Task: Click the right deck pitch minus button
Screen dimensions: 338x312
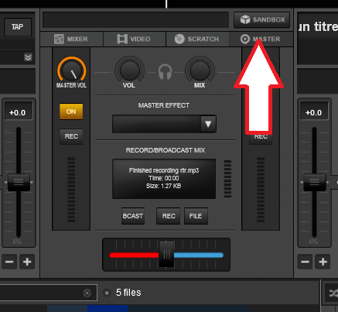Action: 305,262
